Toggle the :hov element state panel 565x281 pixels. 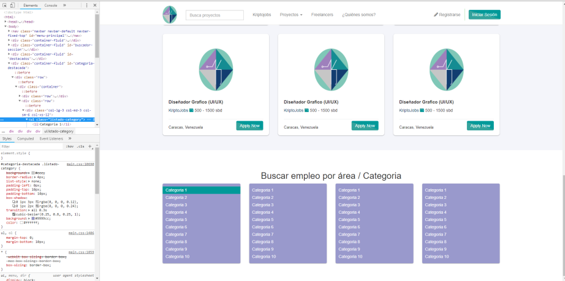[x=69, y=146]
